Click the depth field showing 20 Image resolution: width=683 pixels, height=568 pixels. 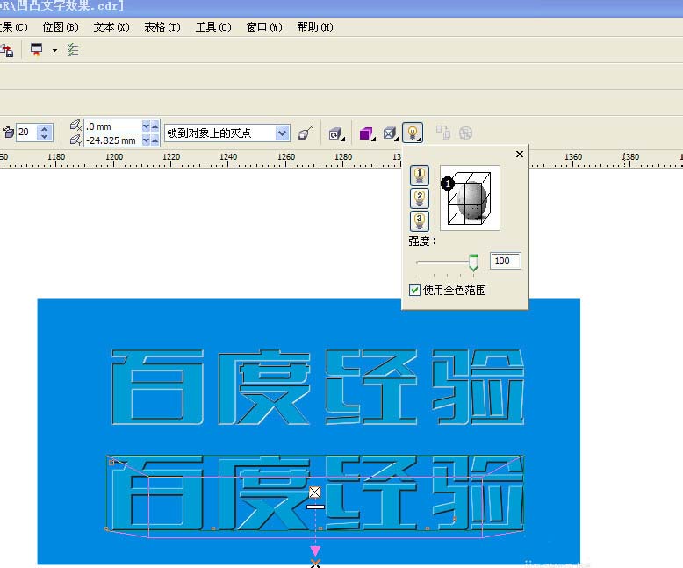tap(27, 132)
